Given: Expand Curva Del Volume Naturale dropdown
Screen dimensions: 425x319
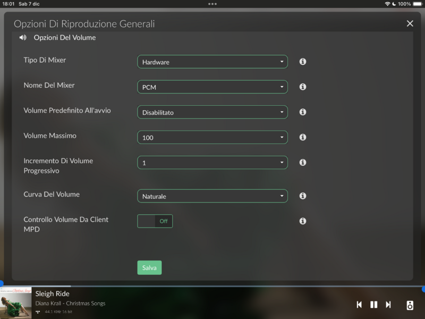Looking at the screenshot, I should (212, 196).
